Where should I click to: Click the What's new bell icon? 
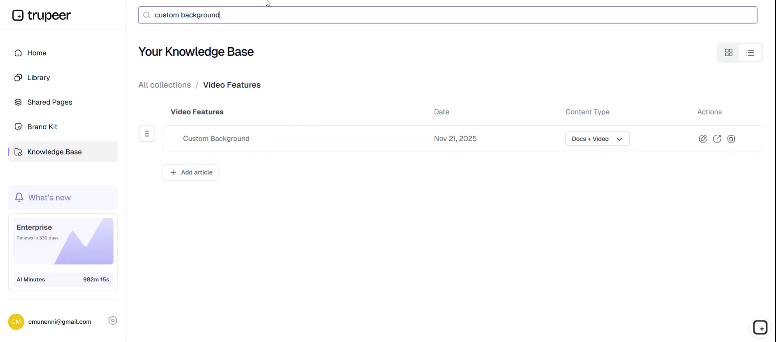pos(19,197)
